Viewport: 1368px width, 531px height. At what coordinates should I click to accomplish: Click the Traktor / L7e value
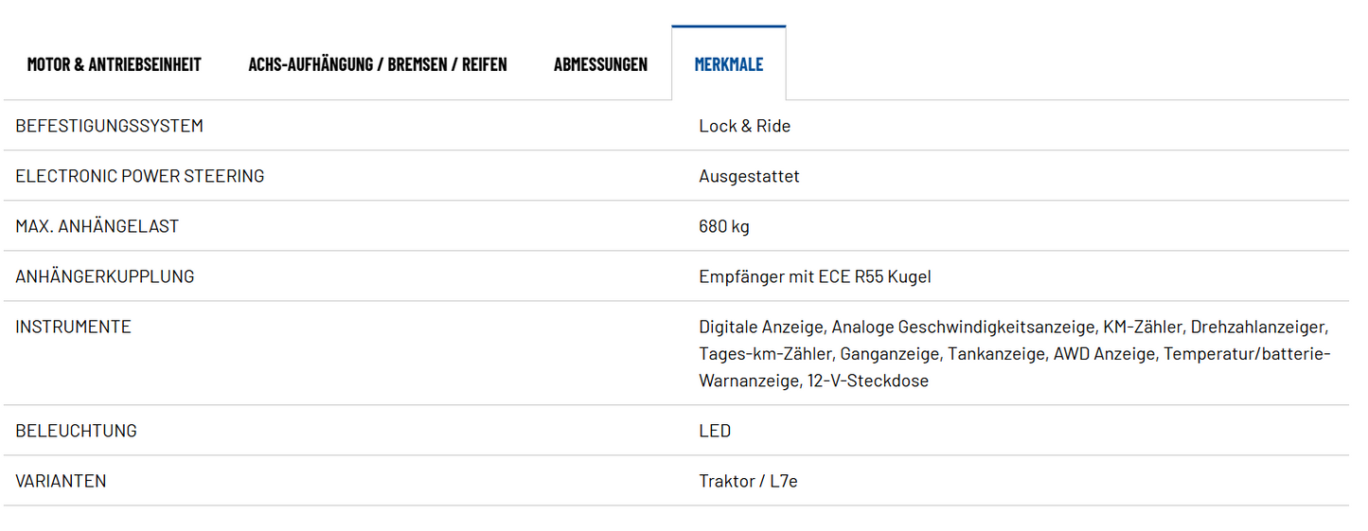pos(748,481)
